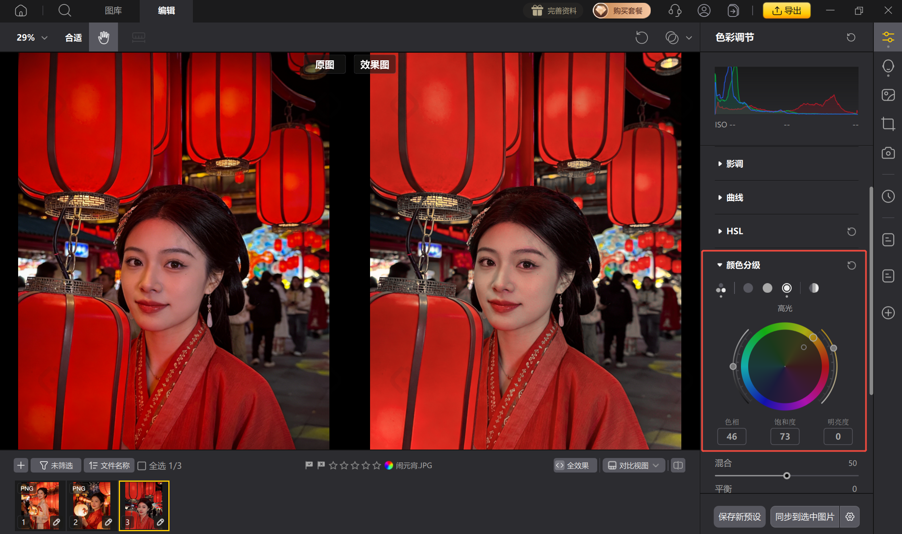Screen dimensions: 902x534
Task: Click the 导出 export button
Action: tap(786, 10)
